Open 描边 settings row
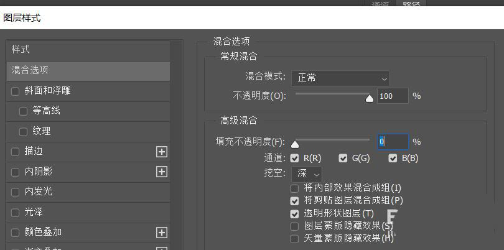This screenshot has height=250, width=504. click(88, 152)
